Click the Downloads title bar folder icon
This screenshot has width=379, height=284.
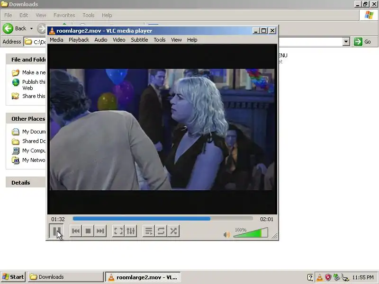pos(4,4)
